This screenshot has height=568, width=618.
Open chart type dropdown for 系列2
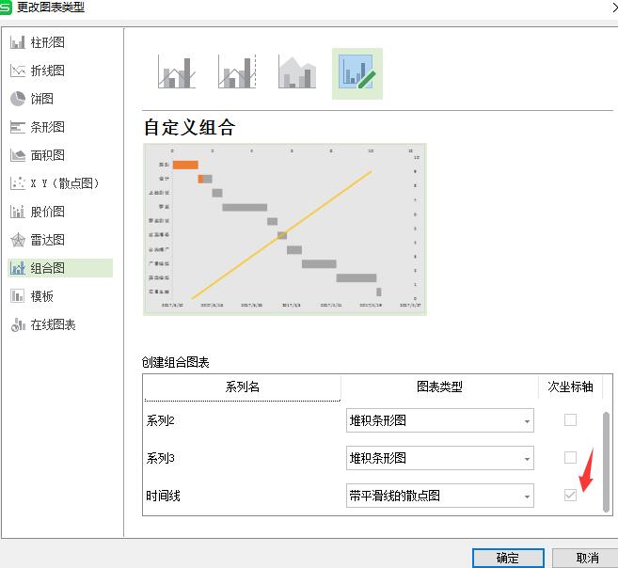tap(527, 421)
